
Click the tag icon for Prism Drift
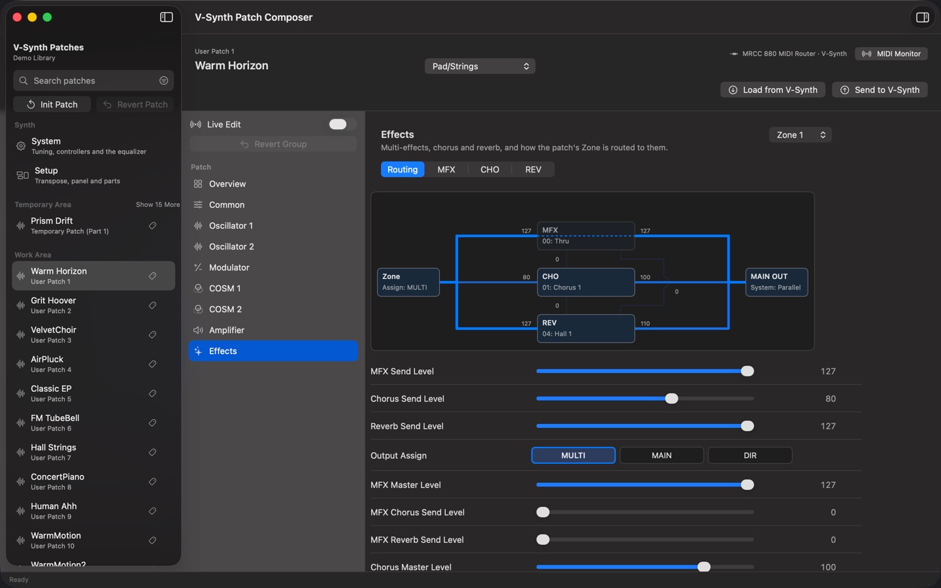(x=152, y=225)
